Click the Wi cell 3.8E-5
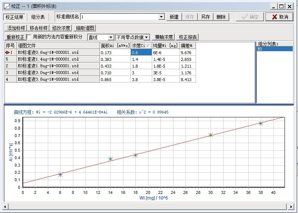 click(166, 80)
